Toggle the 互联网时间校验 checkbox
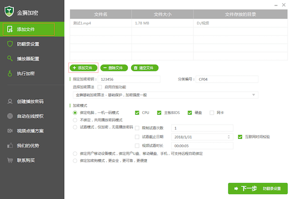Viewport: 291px width, 199px height. tap(240, 137)
